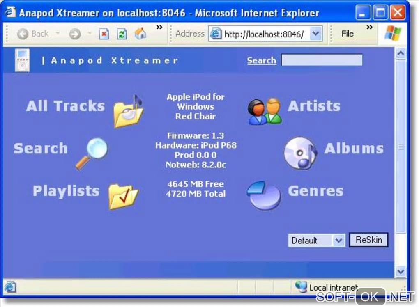Click the 'Hardware: iPod P68' text
Image resolution: width=419 pixels, height=307 pixels.
(x=196, y=145)
